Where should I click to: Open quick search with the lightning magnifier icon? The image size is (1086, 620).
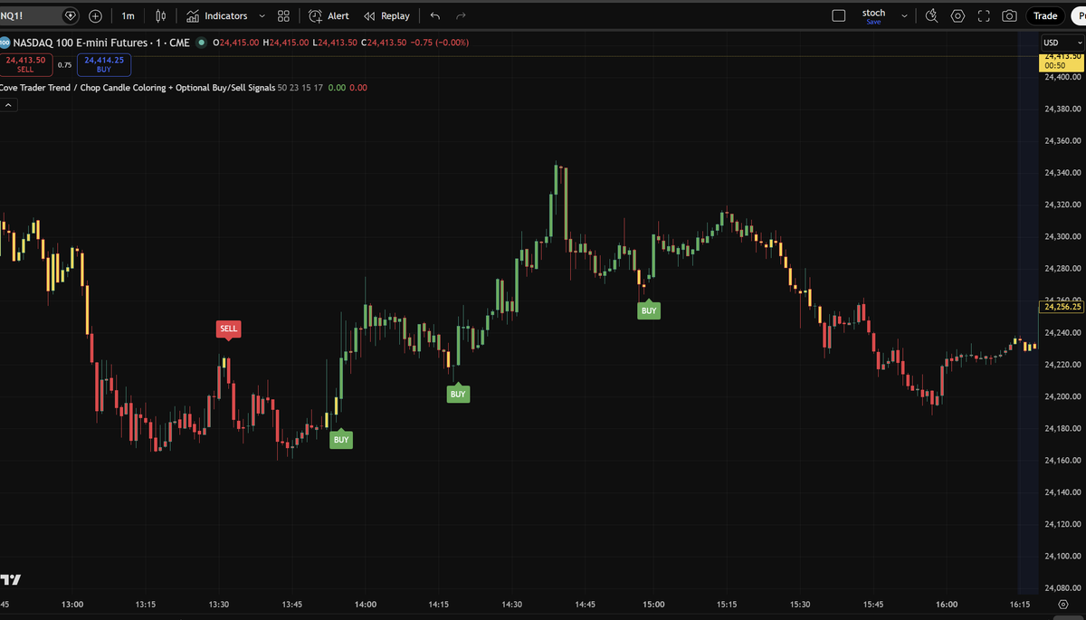point(931,15)
